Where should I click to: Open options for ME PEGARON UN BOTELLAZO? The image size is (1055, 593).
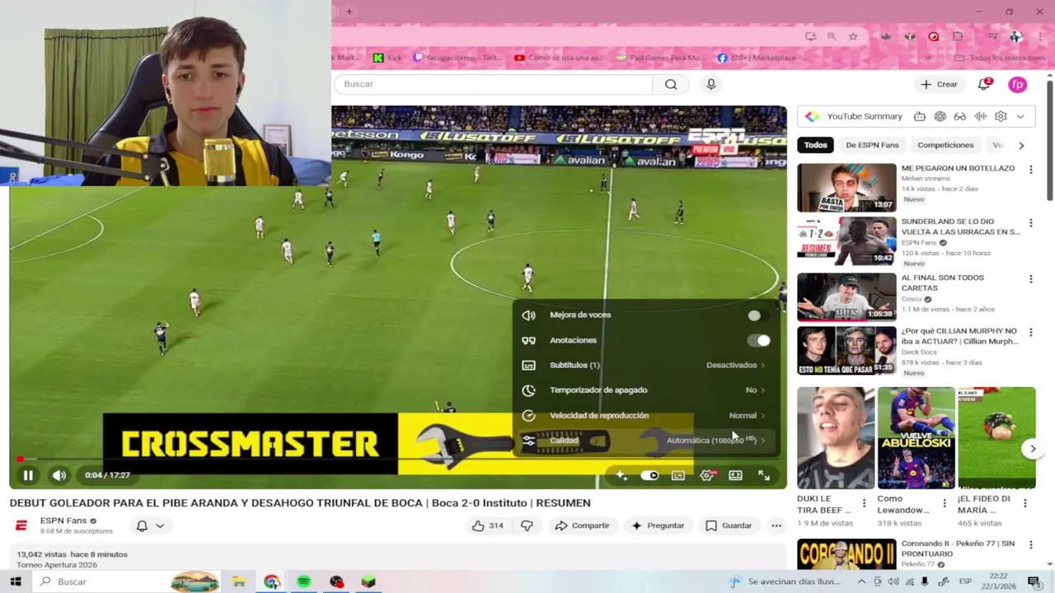[x=1031, y=170]
